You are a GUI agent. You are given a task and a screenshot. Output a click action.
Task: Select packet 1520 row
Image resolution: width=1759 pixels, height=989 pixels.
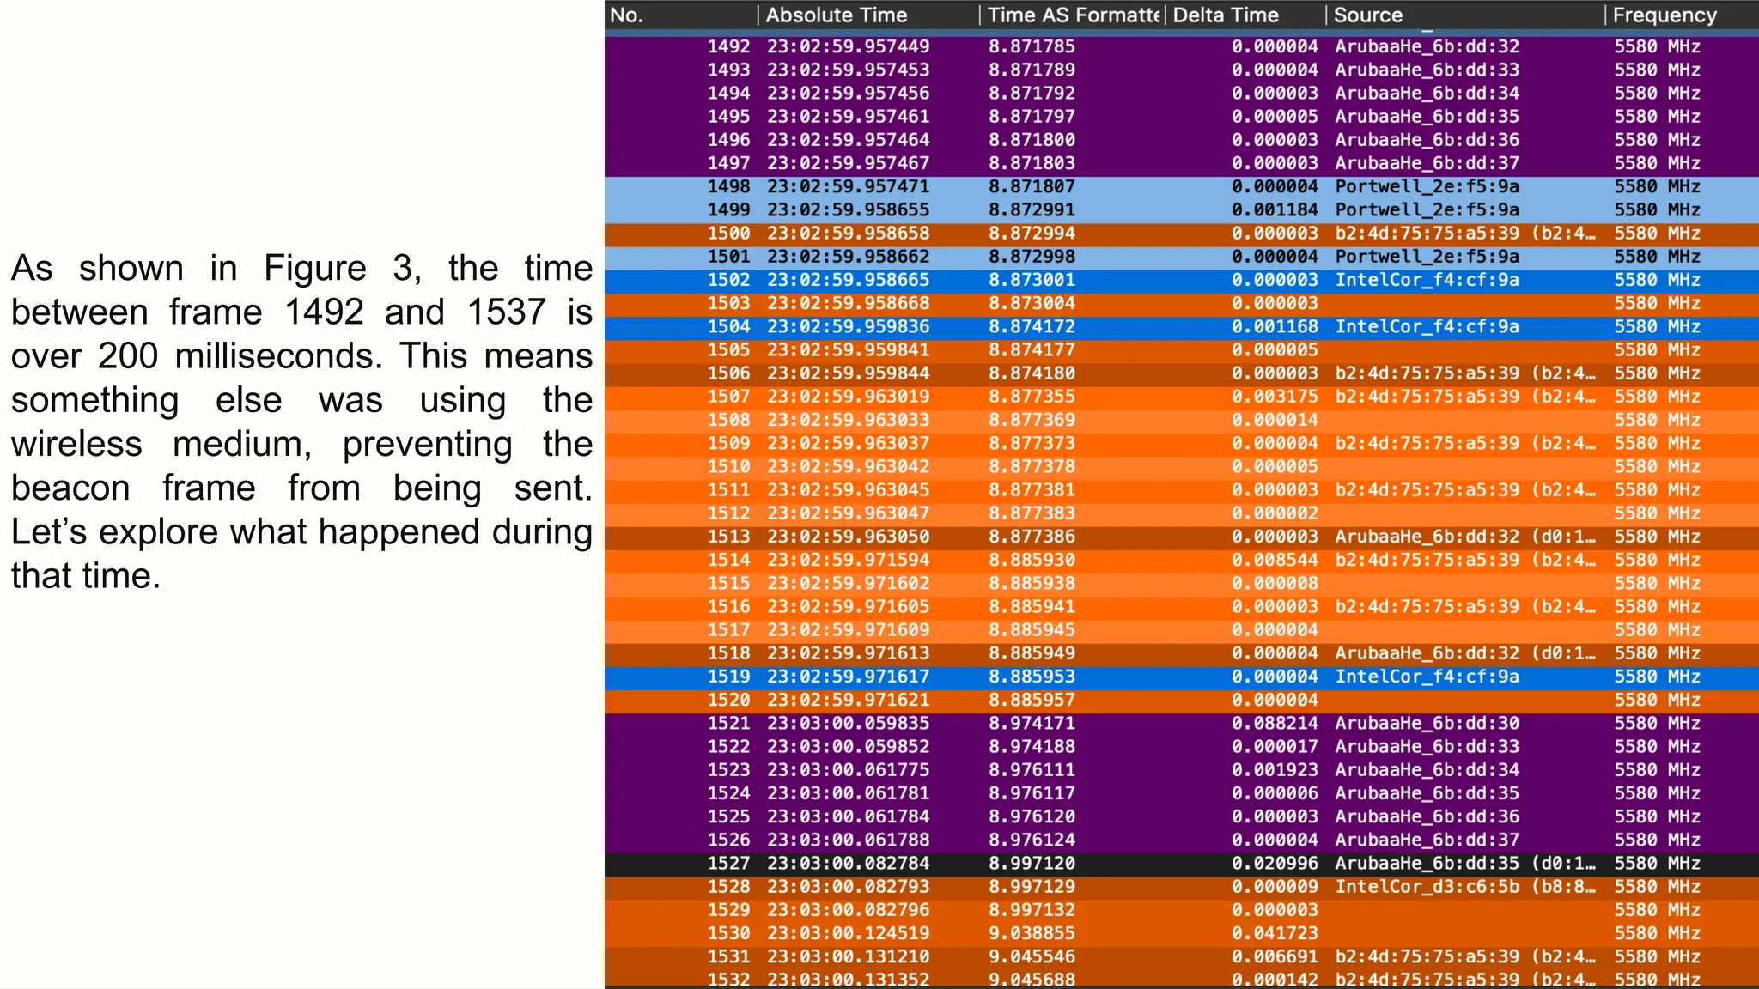tap(1182, 700)
